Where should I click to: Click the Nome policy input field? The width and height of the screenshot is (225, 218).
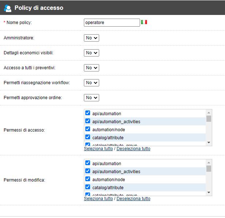click(112, 23)
